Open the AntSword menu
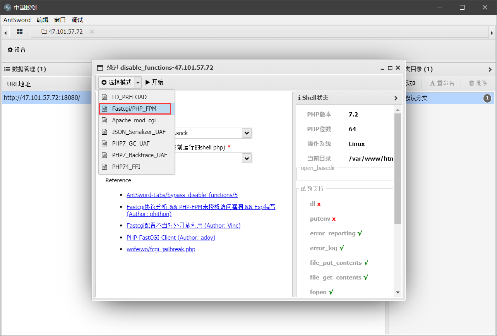 pyautogui.click(x=17, y=20)
